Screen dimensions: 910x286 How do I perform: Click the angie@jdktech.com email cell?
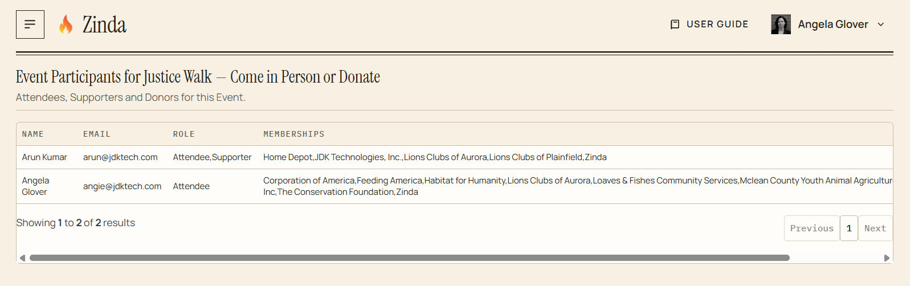click(x=123, y=186)
